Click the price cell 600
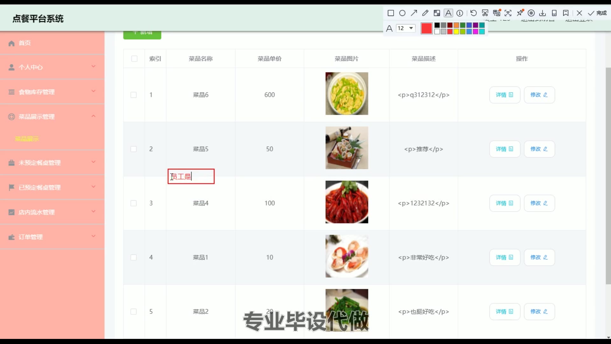The image size is (611, 344). [x=270, y=95]
